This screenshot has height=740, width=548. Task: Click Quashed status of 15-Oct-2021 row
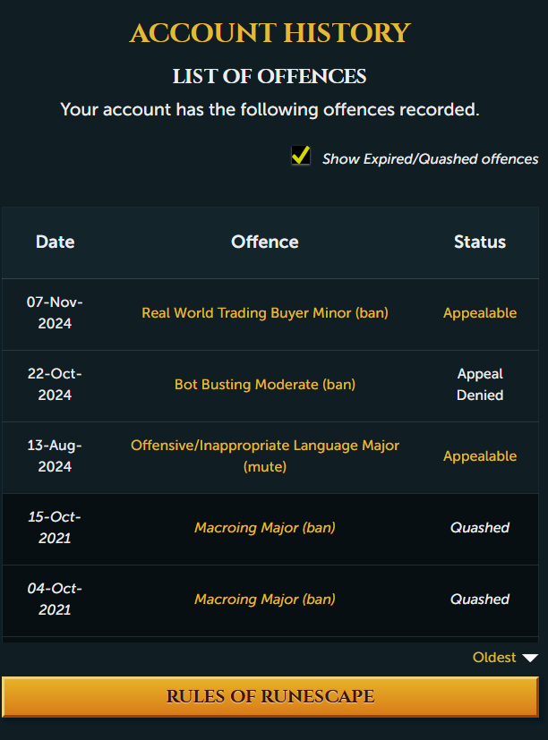(480, 528)
